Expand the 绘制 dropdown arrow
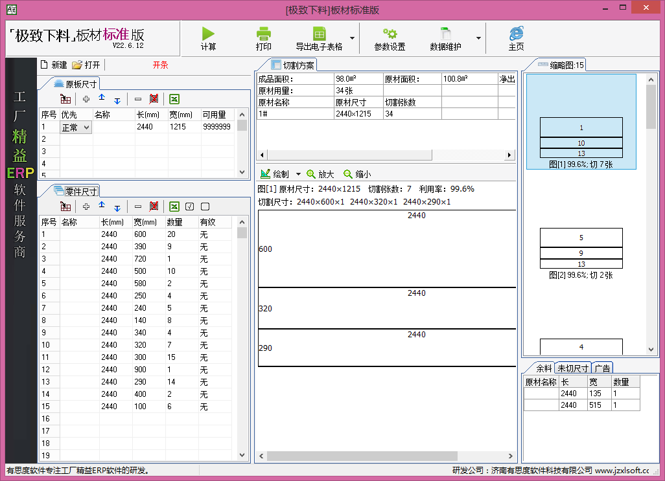Screen dimensions: 665x481 pyautogui.click(x=298, y=174)
